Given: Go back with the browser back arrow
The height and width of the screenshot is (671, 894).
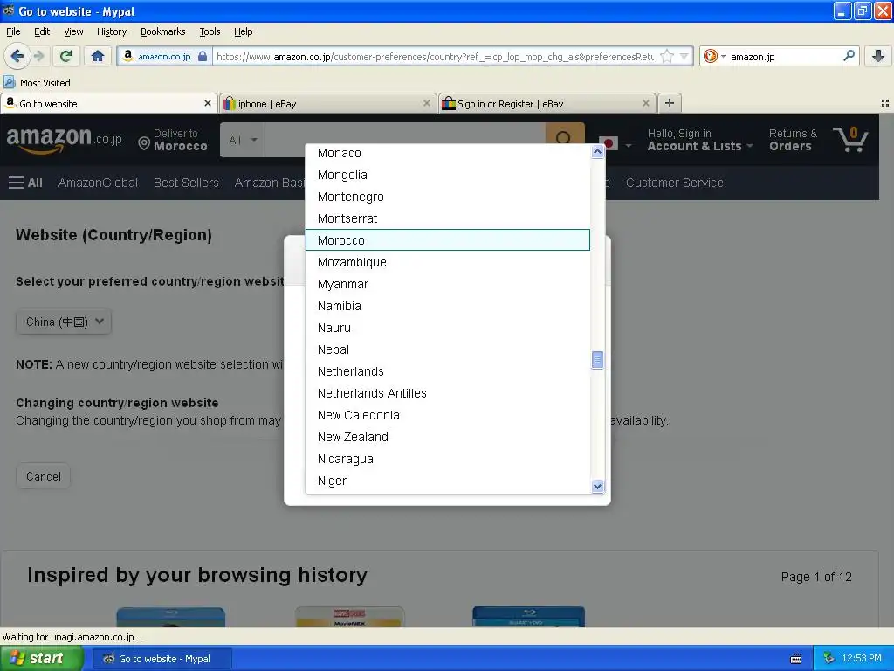Looking at the screenshot, I should (17, 56).
